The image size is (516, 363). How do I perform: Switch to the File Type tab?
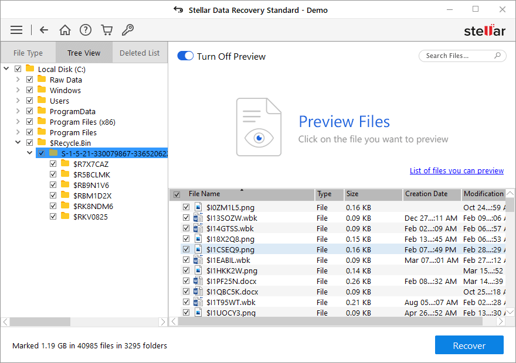point(28,53)
